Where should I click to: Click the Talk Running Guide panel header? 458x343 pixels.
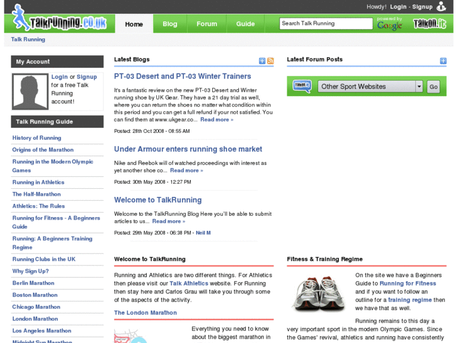point(57,121)
